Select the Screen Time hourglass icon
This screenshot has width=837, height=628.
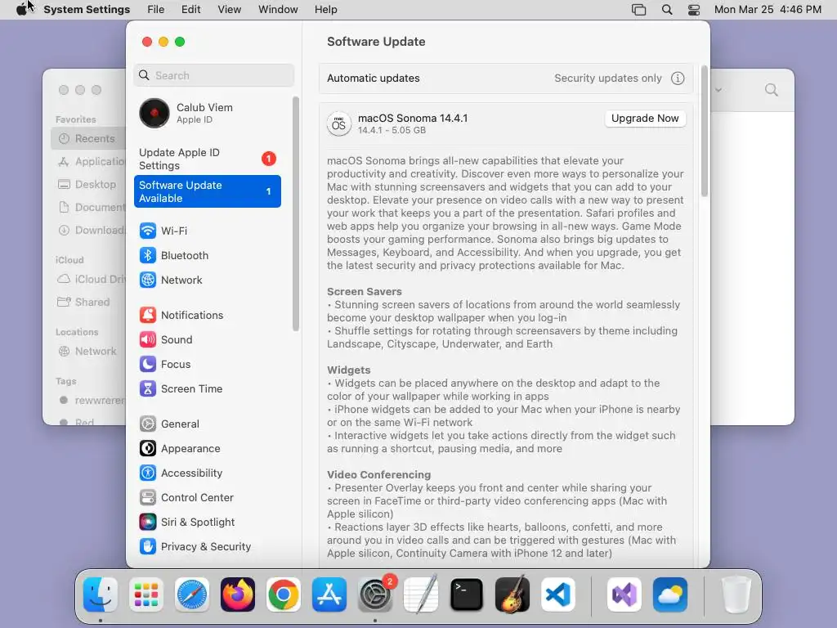coord(148,388)
